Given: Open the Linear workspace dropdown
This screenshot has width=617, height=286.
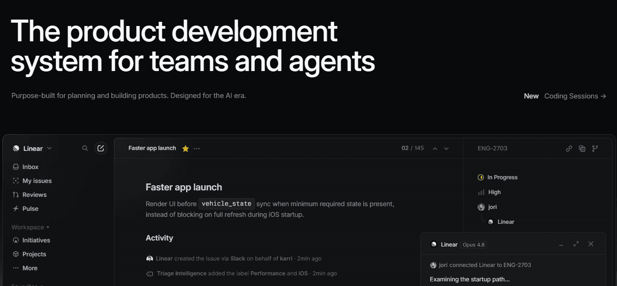Looking at the screenshot, I should (33, 149).
